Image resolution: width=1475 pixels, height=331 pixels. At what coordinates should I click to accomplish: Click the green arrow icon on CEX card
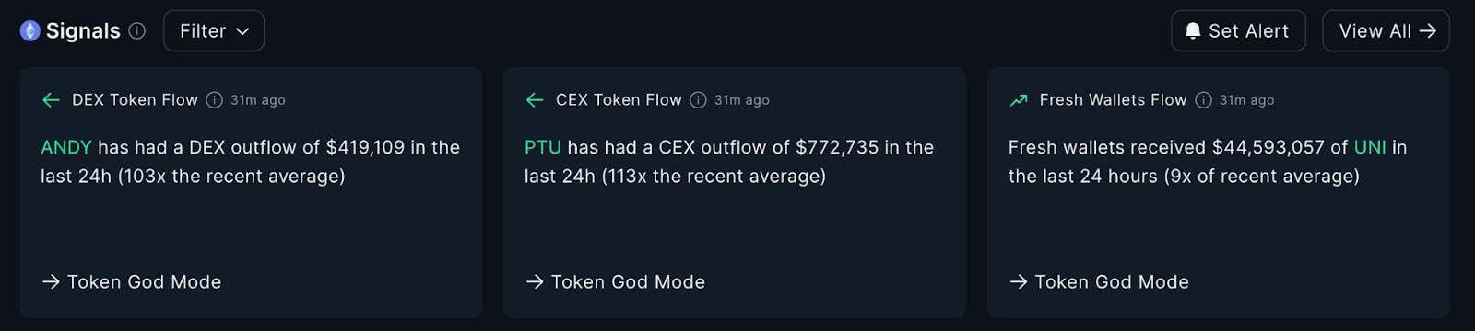[x=535, y=100]
